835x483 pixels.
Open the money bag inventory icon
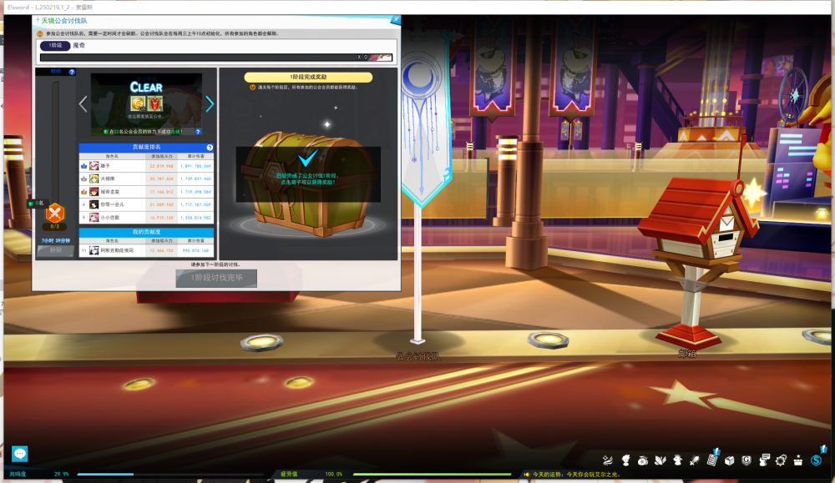pos(643,460)
